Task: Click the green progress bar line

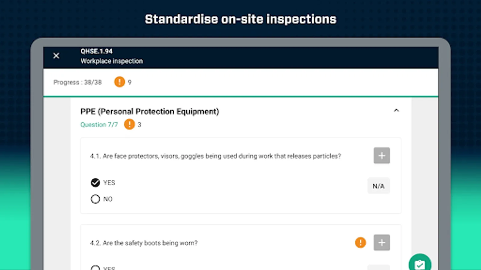Action: point(240,96)
